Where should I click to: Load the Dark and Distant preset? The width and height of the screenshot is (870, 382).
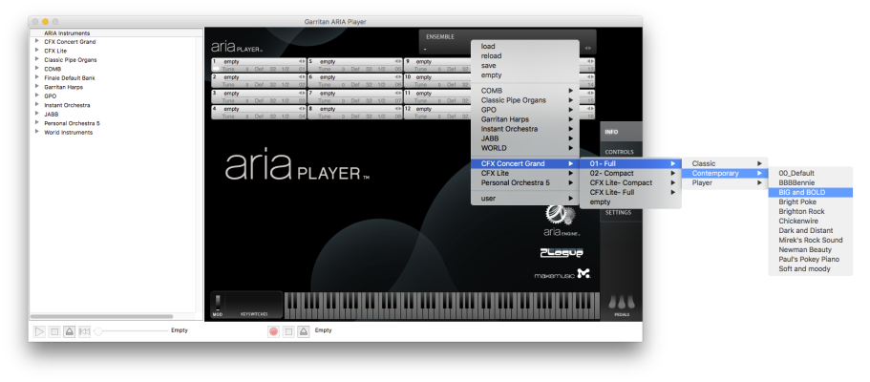811,230
